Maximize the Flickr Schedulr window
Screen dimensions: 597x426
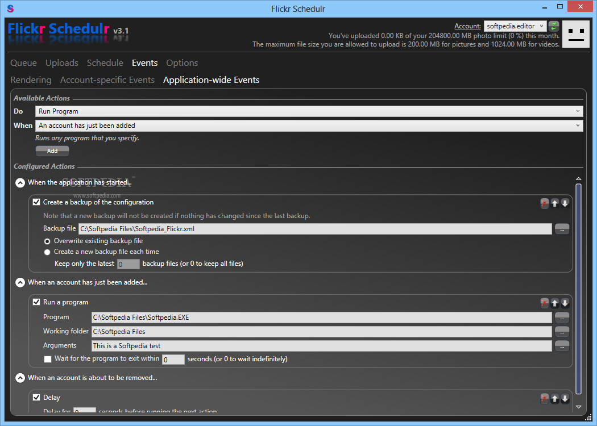[x=559, y=6]
